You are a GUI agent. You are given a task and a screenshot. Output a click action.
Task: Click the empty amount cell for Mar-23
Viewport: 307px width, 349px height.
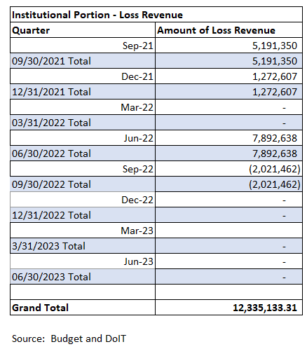tap(228, 231)
